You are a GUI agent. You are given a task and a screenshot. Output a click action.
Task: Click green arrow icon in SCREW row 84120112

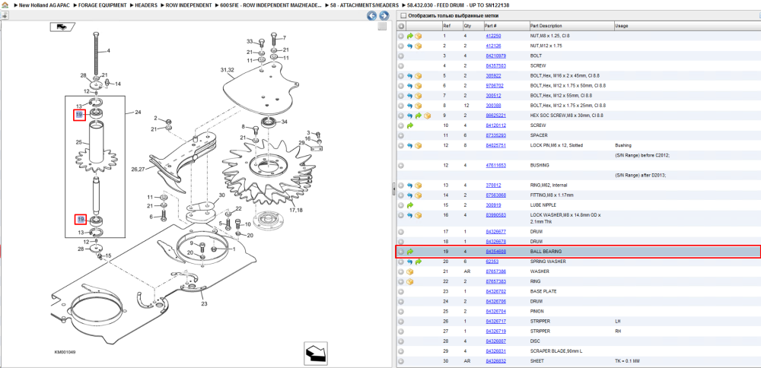click(410, 125)
